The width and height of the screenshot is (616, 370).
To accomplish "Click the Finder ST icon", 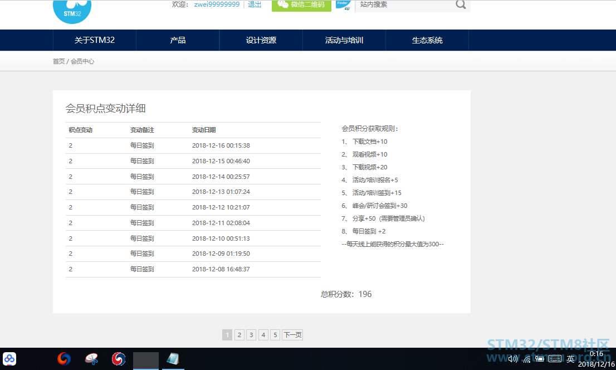I will point(343,5).
